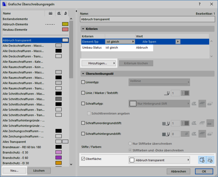Toggle cover fill icon for Schraffurhintergrundstift

[x=202, y=134]
